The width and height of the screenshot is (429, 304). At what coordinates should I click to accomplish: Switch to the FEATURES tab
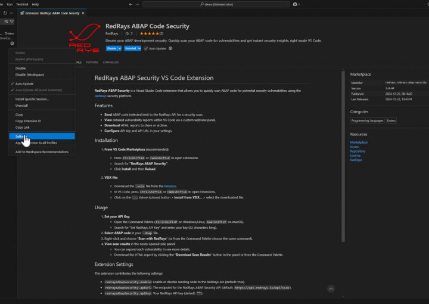pos(92,63)
